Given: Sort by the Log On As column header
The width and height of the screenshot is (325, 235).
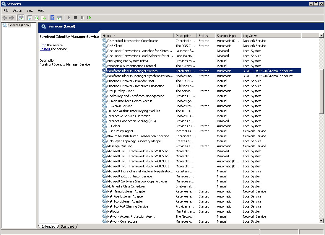Looking at the screenshot, I should pos(271,36).
